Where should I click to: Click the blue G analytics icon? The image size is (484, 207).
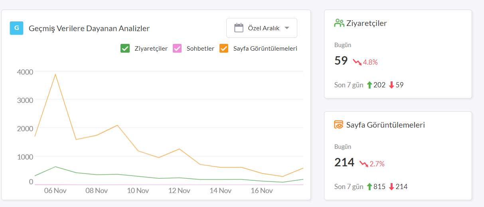point(16,28)
